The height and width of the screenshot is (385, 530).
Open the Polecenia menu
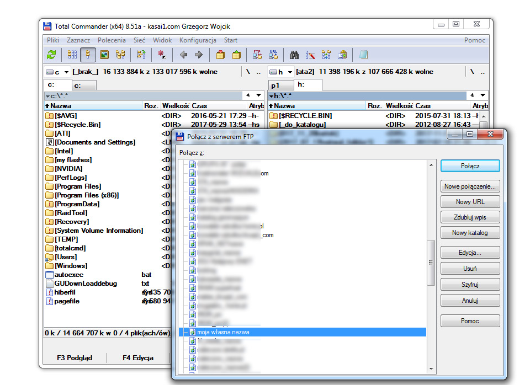tap(112, 40)
